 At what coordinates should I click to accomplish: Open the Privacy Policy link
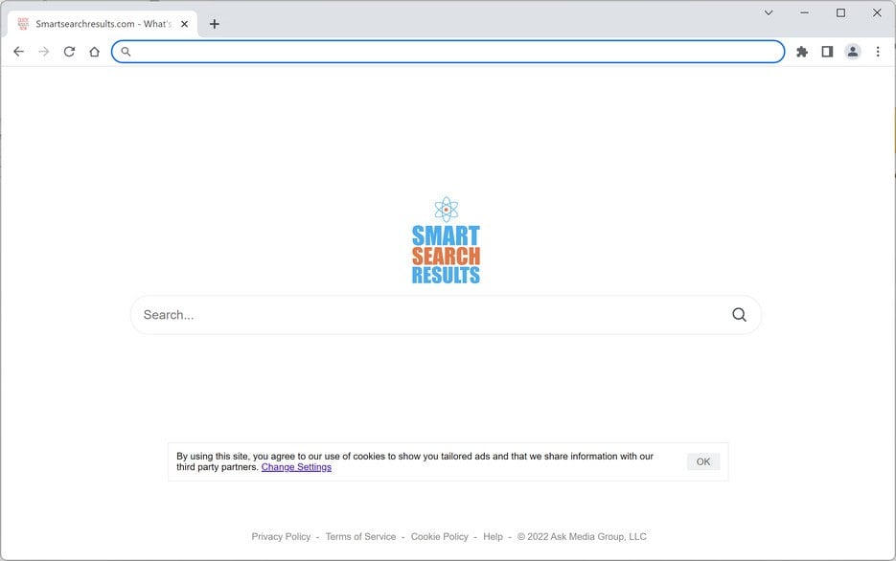[281, 536]
